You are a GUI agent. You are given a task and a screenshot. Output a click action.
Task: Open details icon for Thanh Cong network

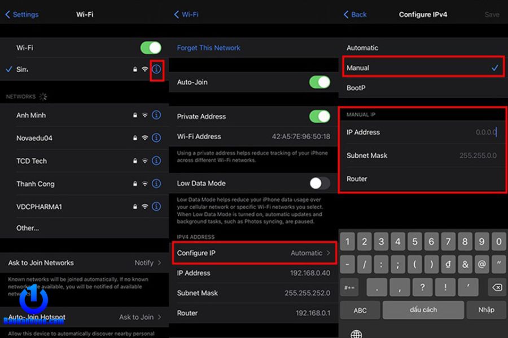156,184
